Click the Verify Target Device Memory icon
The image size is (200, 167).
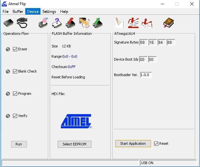coord(84,23)
